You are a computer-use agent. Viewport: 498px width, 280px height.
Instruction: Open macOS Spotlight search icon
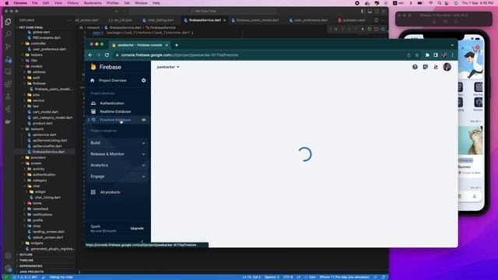point(440,3)
